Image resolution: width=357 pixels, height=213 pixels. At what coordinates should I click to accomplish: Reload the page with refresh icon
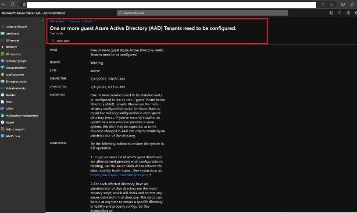(x=13, y=4)
